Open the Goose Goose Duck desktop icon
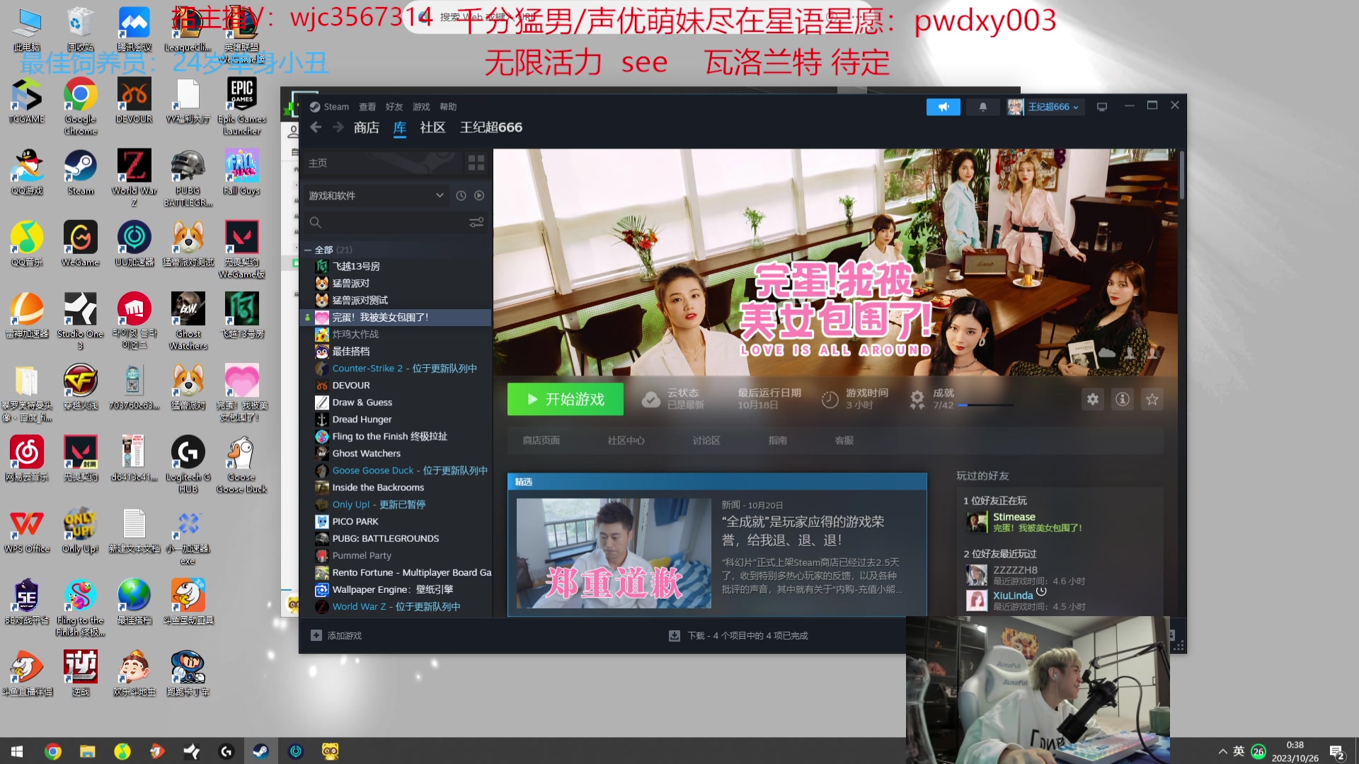The width and height of the screenshot is (1359, 764). [x=241, y=464]
